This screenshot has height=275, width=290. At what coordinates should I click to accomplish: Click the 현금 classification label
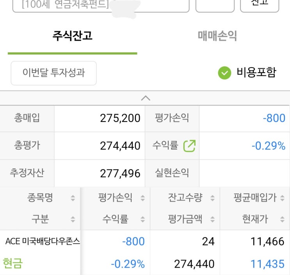click(12, 263)
